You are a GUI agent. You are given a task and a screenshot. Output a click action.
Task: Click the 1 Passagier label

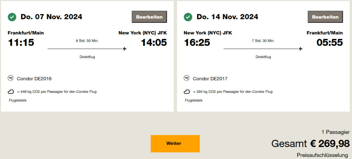tap(335, 132)
